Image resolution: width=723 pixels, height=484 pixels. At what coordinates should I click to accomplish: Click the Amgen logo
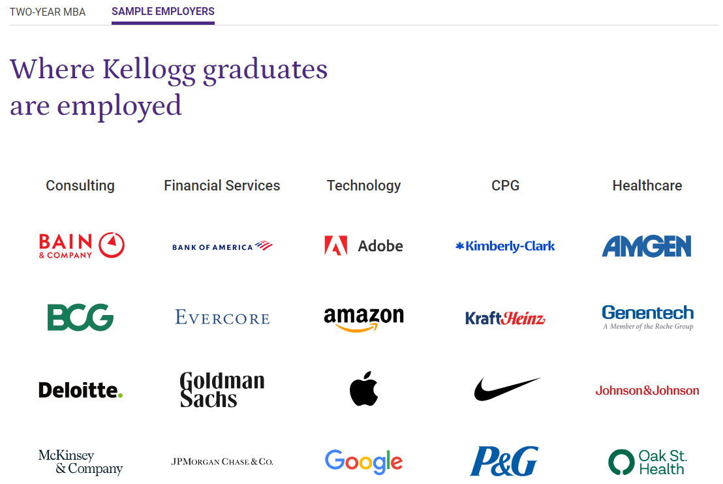click(647, 247)
